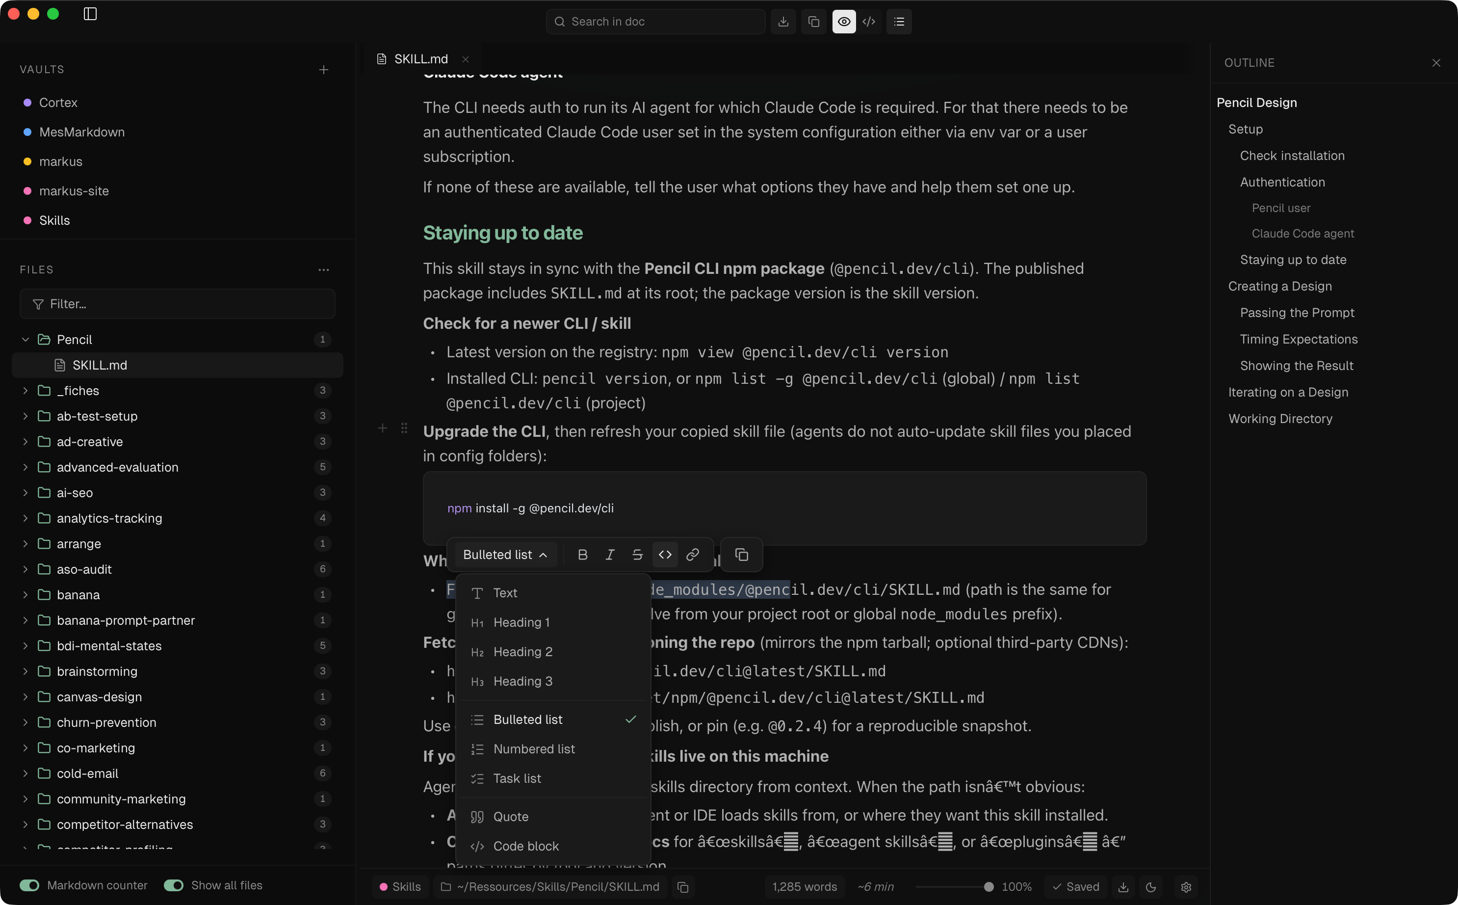
Task: Open the Files section ellipsis menu
Action: 324,270
